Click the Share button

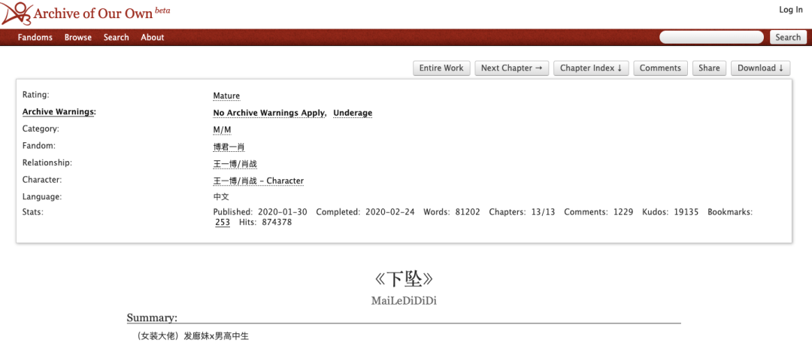(x=709, y=68)
